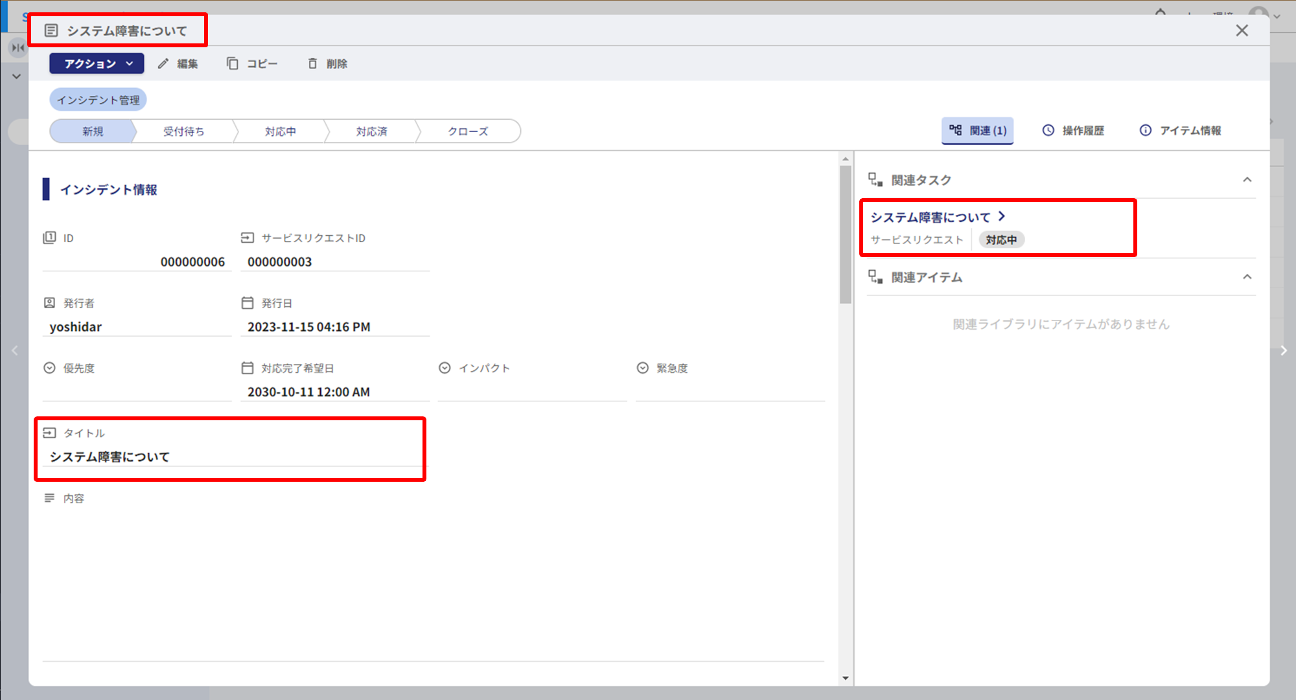Viewport: 1296px width, 700px height.
Task: Open the related task システム障害について link
Action: tap(930, 217)
